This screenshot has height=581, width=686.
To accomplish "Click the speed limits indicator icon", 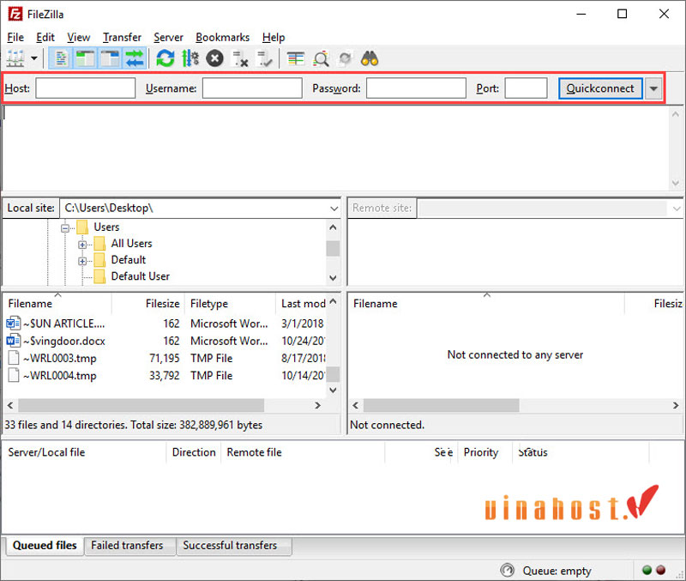I will (507, 571).
